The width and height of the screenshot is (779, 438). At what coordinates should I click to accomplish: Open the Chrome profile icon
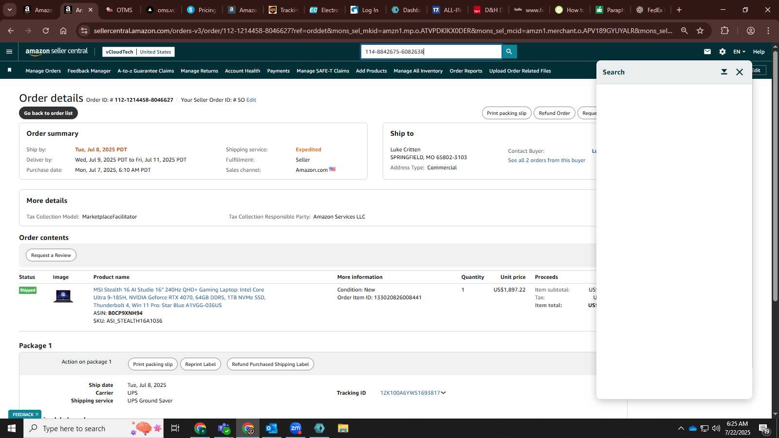coord(751,31)
